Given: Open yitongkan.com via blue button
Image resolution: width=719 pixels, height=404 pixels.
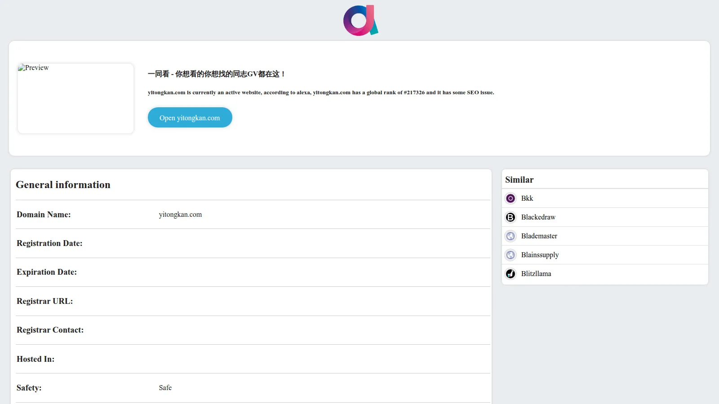Looking at the screenshot, I should point(190,118).
